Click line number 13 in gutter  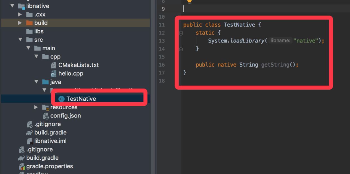tap(161, 41)
